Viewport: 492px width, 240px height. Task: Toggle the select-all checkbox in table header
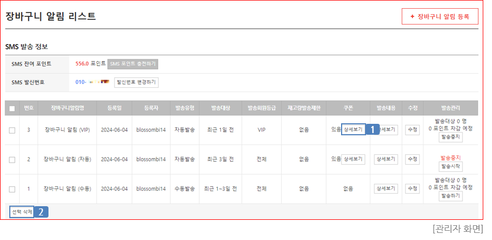pyautogui.click(x=12, y=108)
